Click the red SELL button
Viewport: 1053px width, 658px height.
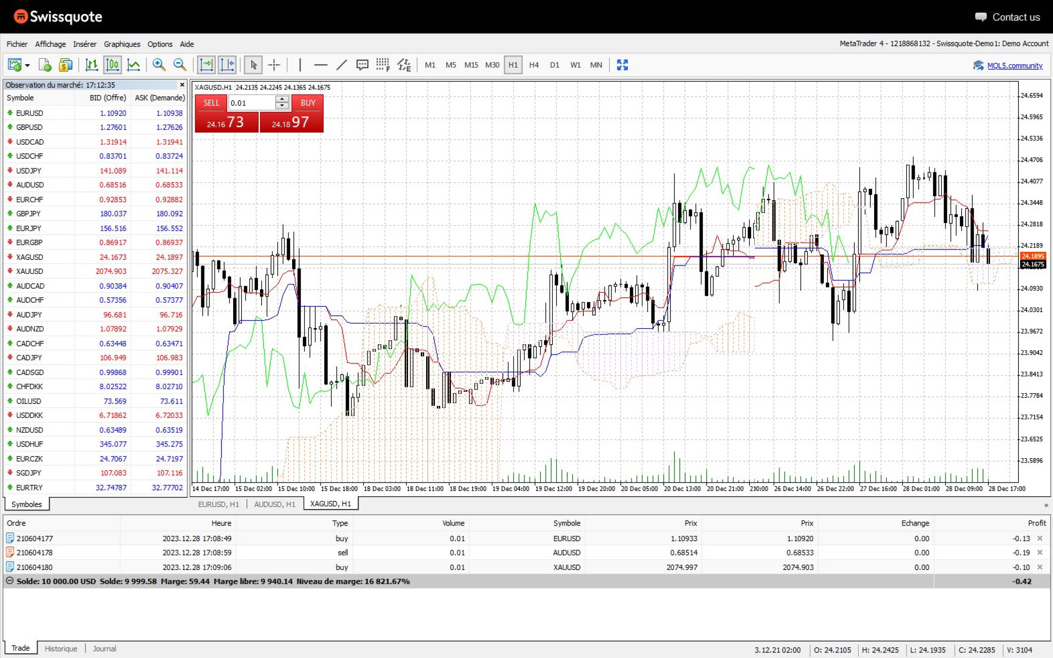click(x=211, y=103)
